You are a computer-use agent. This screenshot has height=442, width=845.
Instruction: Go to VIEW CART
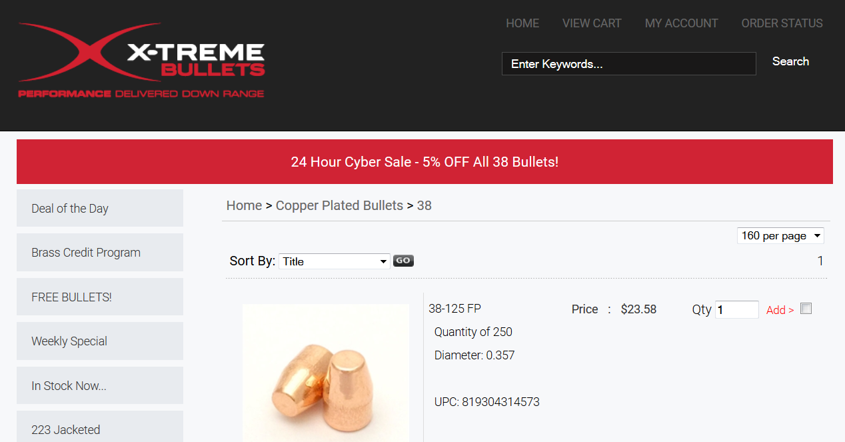(592, 23)
